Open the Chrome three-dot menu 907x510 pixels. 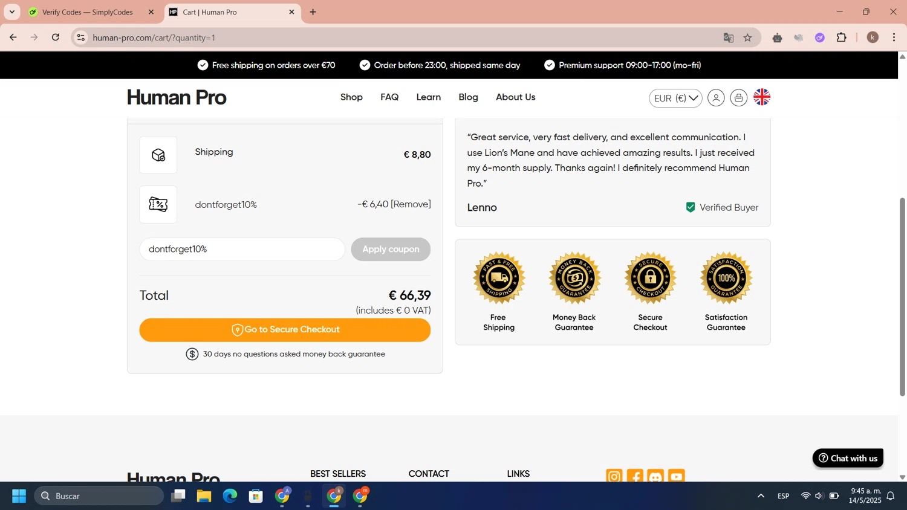(x=894, y=37)
